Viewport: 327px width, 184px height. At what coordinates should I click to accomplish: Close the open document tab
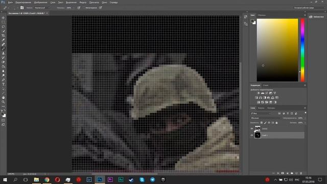(47, 13)
